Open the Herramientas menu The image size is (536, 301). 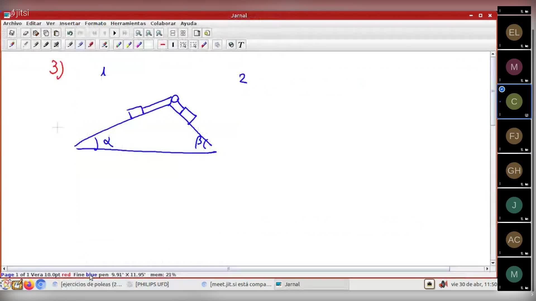point(128,23)
